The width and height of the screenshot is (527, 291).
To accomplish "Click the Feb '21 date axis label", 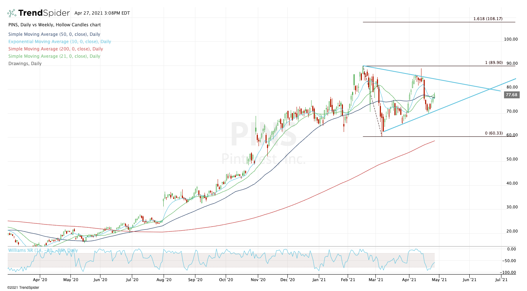I will [x=347, y=280].
